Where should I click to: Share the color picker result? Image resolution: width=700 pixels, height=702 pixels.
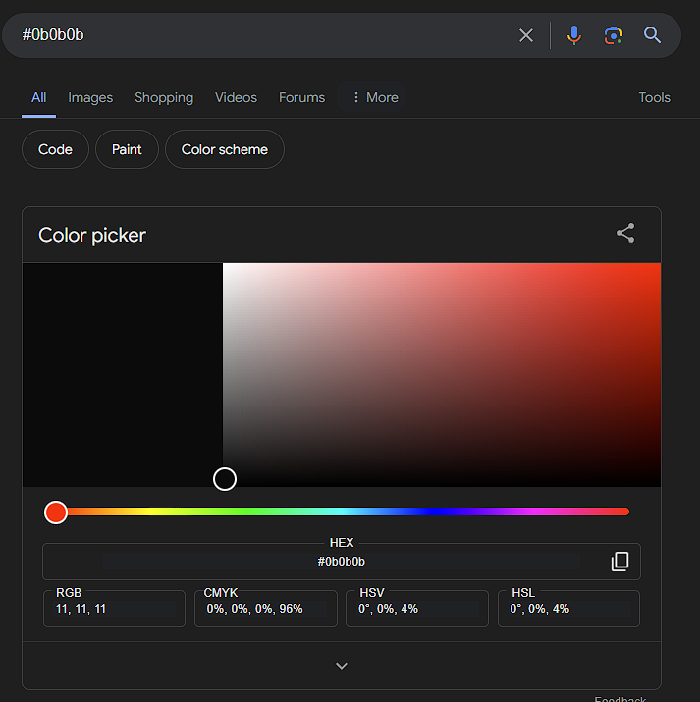(625, 233)
